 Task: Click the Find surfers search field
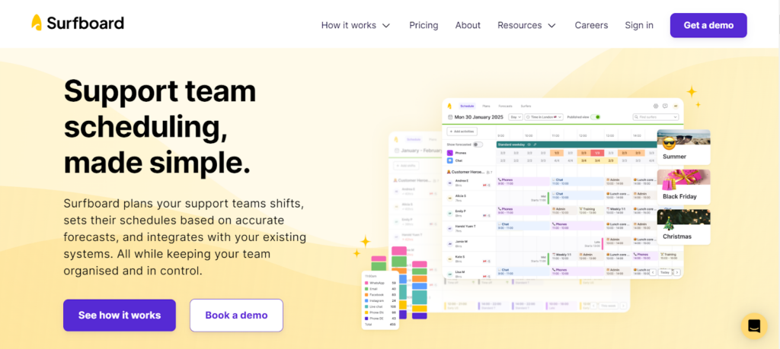[x=656, y=117]
